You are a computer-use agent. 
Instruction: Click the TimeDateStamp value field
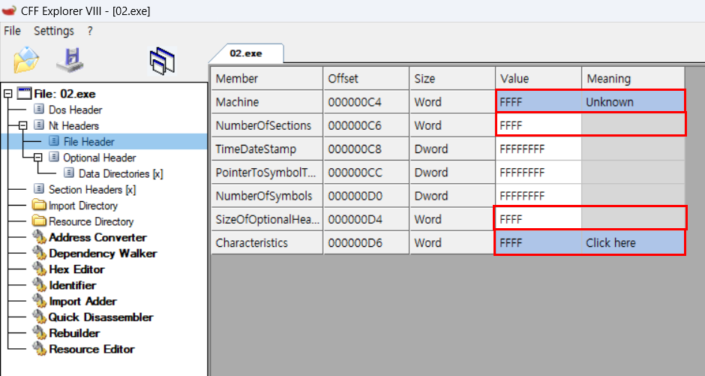pos(538,149)
